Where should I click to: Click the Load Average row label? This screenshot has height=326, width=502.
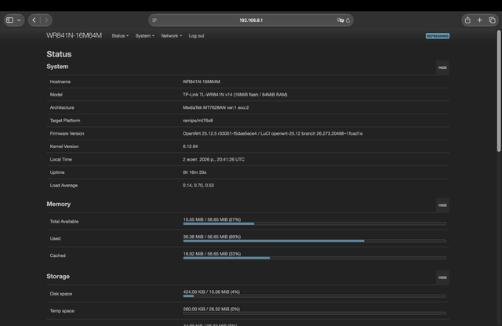pyautogui.click(x=64, y=185)
